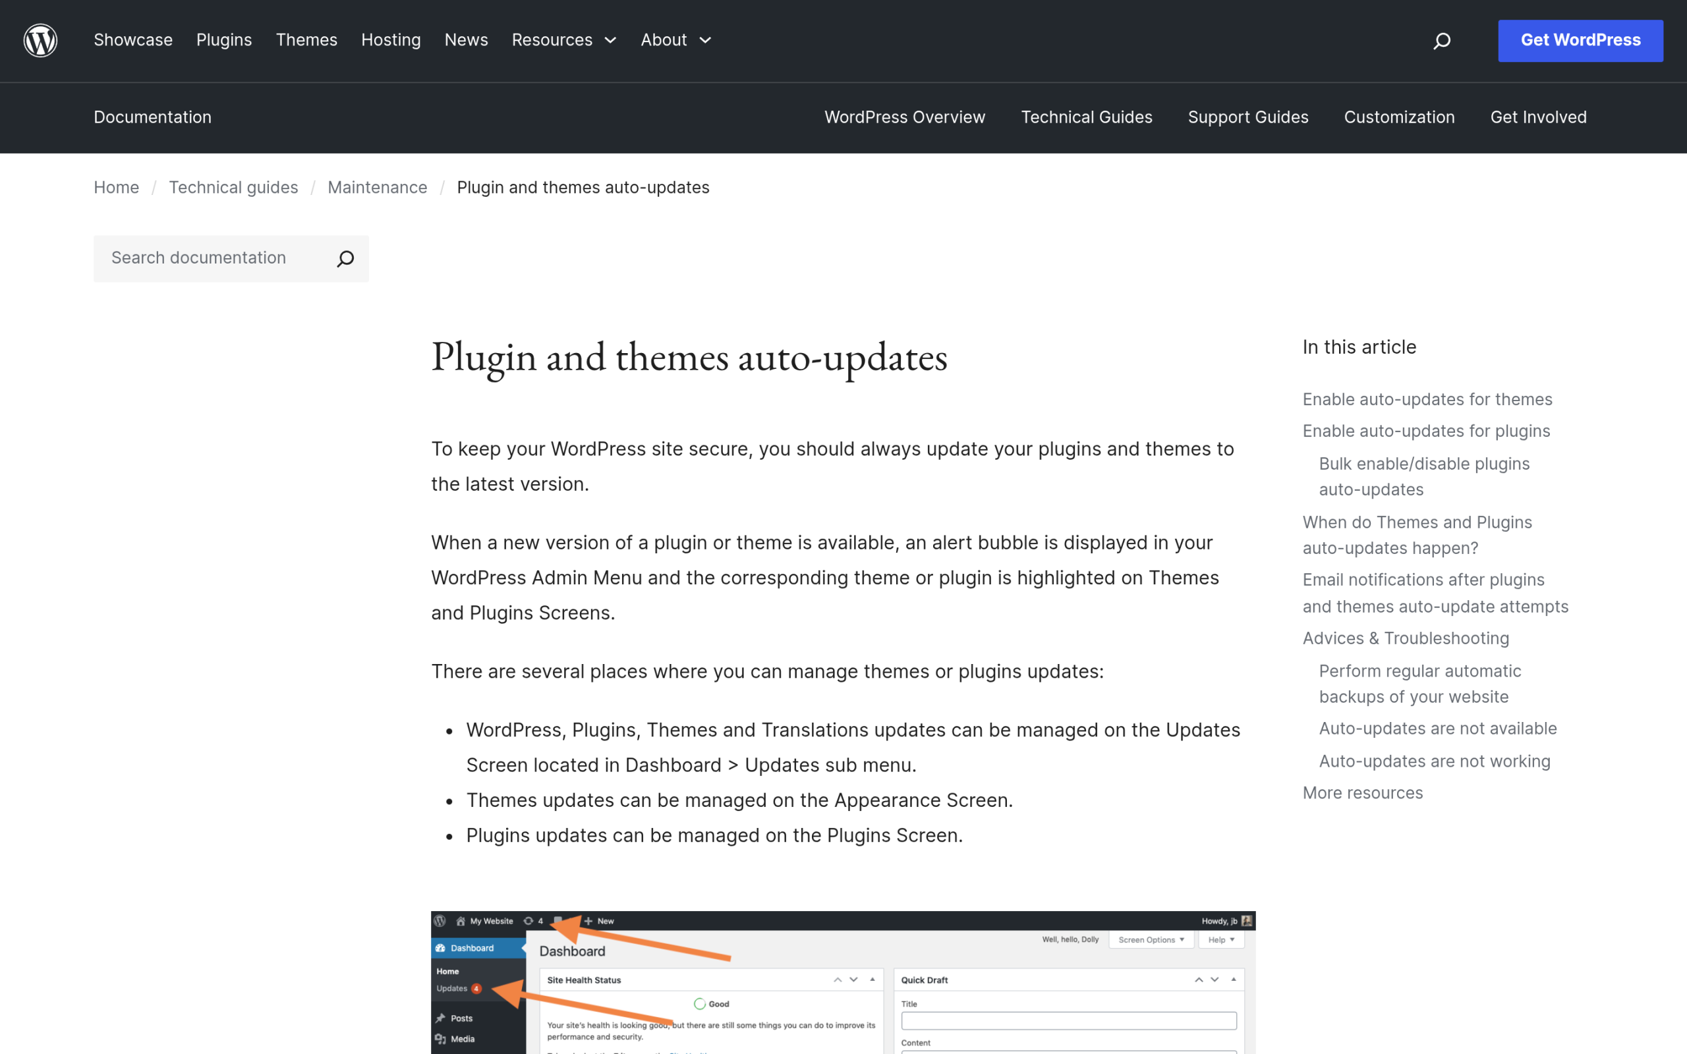Open the site search magnifier in header
Image resolution: width=1687 pixels, height=1054 pixels.
(1442, 41)
